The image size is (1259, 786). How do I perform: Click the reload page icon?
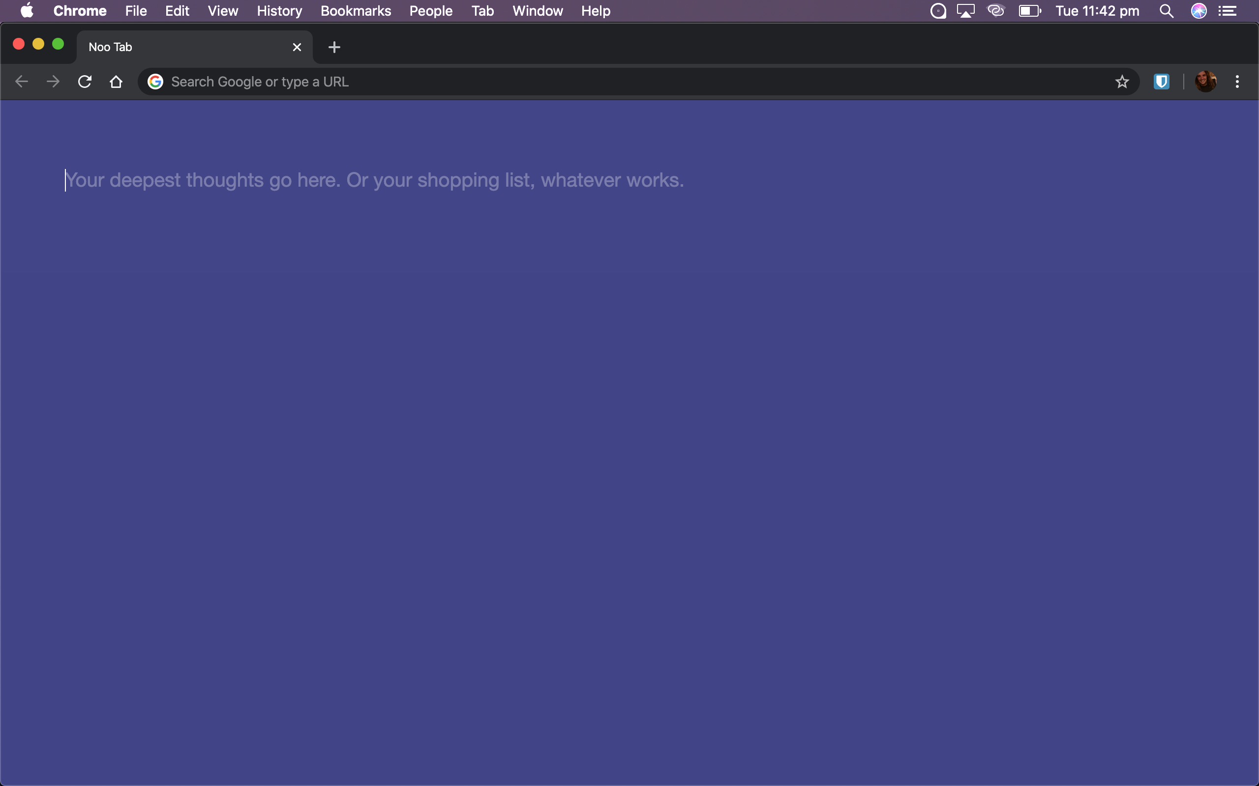[85, 82]
